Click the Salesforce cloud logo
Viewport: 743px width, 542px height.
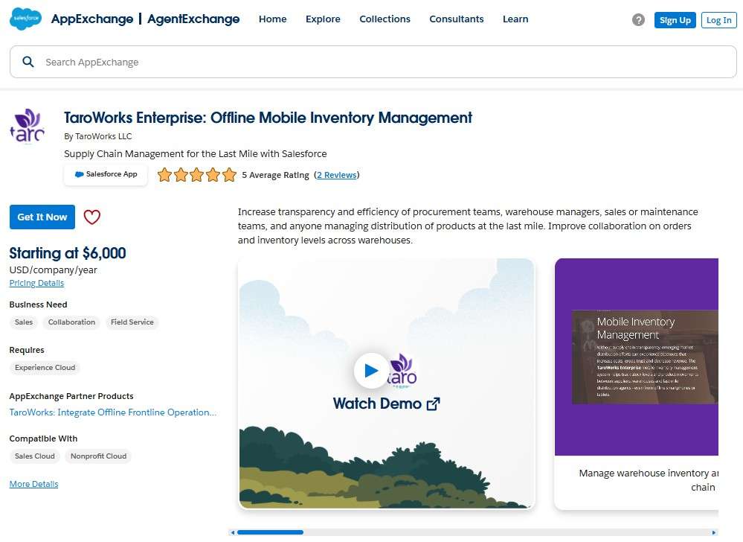(25, 19)
